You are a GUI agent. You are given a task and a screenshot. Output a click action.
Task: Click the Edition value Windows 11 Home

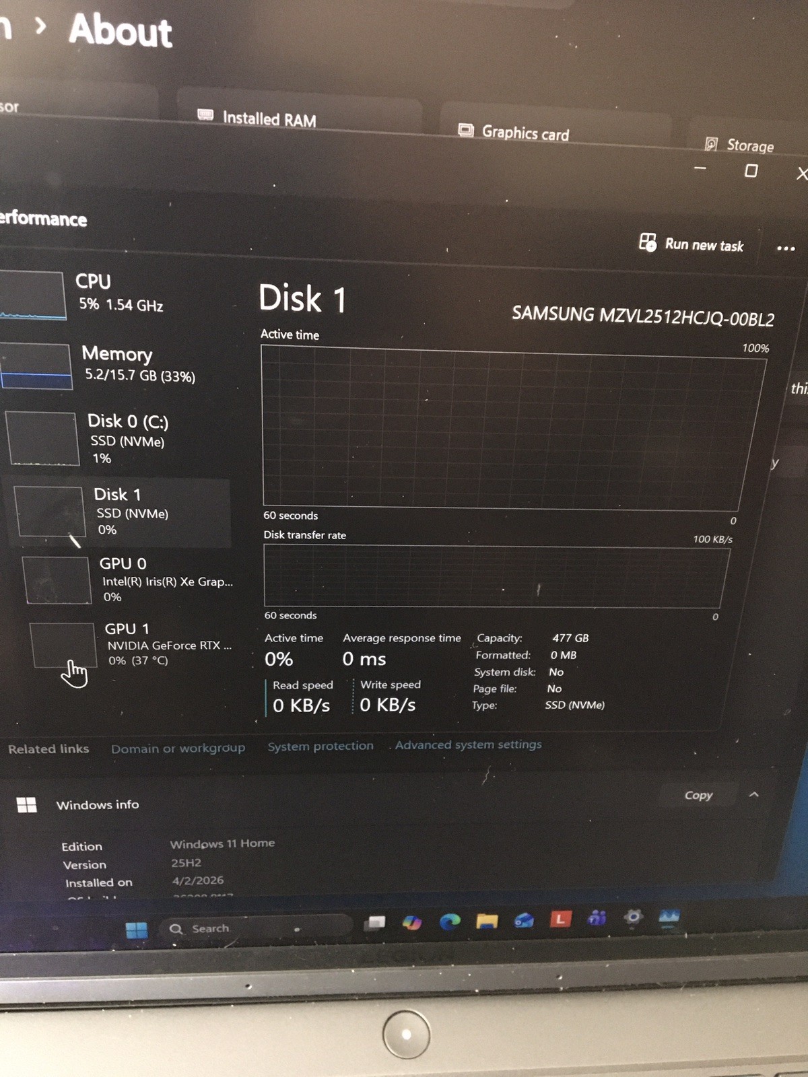222,843
